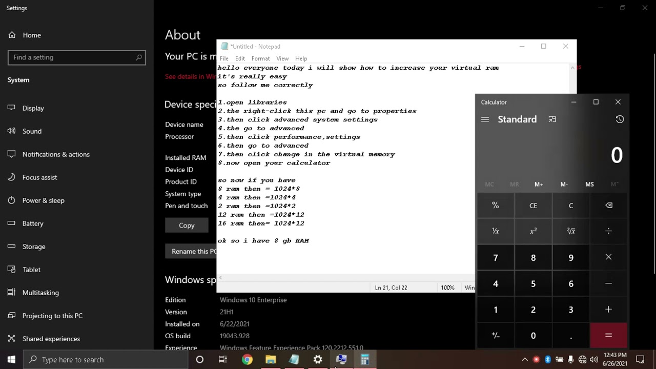This screenshot has width=656, height=369.
Task: Open the Format menu in Notepad
Action: coord(260,58)
